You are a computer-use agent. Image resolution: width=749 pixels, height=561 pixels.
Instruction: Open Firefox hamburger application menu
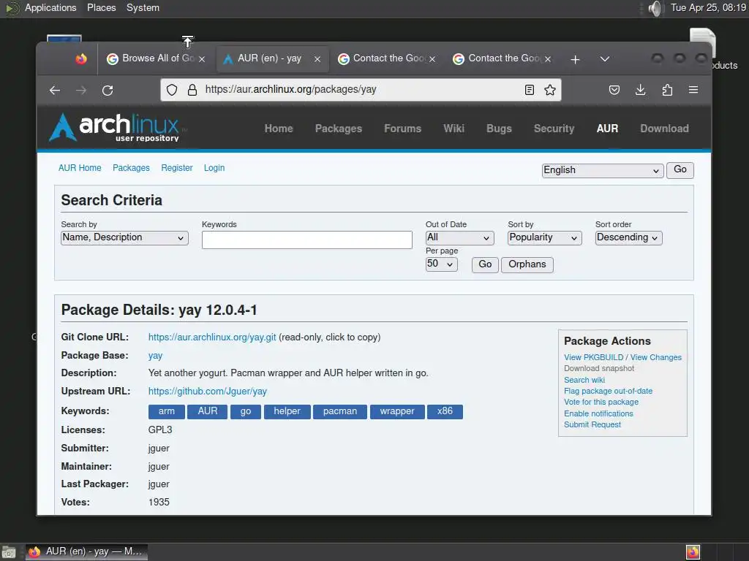point(693,90)
